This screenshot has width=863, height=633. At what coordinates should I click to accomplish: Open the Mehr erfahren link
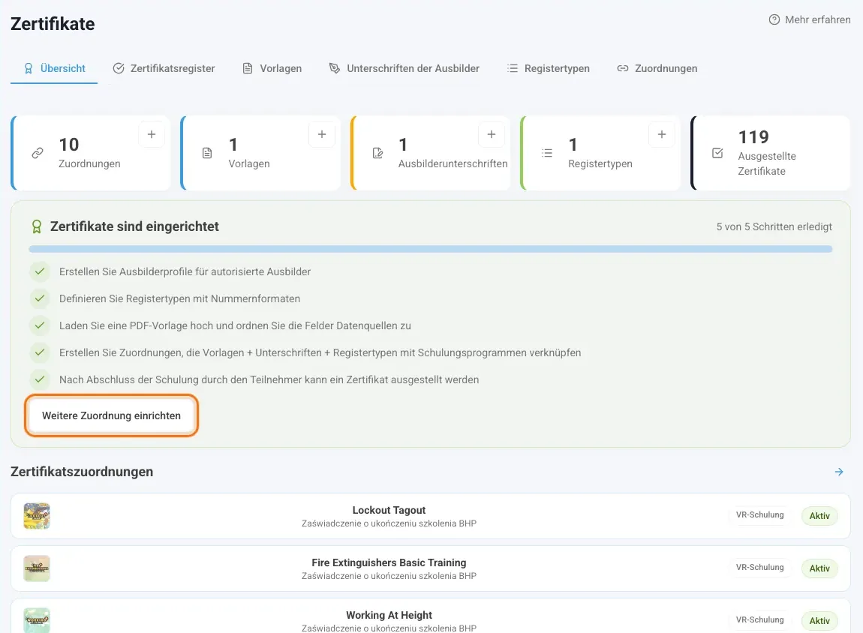tap(810, 19)
